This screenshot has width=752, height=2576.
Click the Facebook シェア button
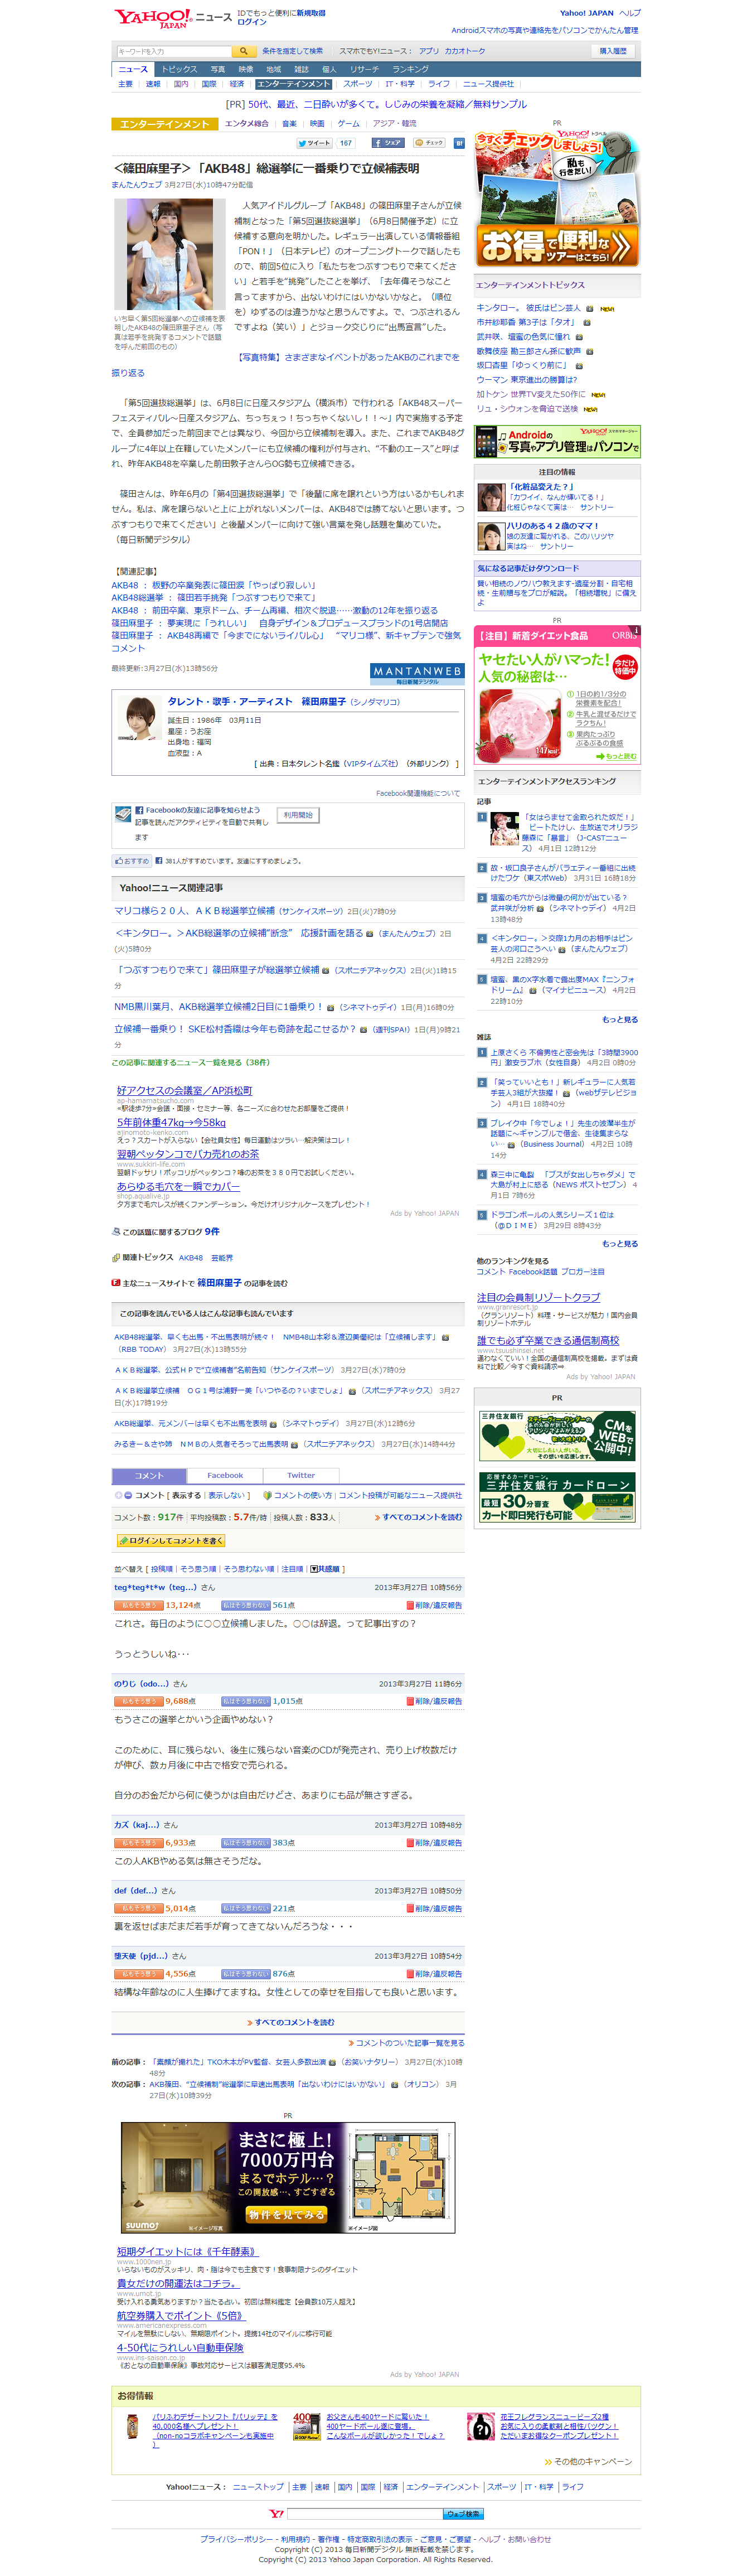[x=388, y=143]
